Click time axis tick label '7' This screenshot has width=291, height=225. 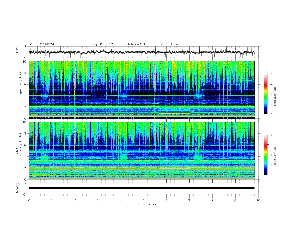(x=190, y=200)
